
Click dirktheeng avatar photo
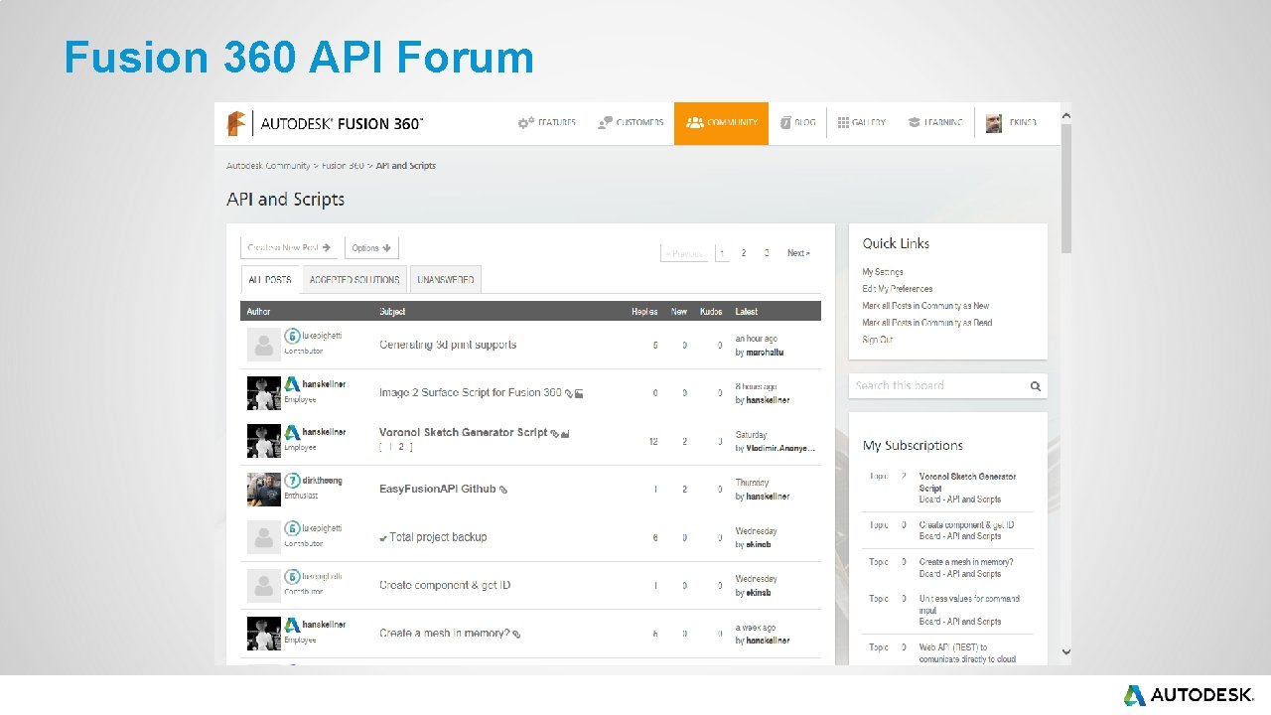pyautogui.click(x=263, y=490)
